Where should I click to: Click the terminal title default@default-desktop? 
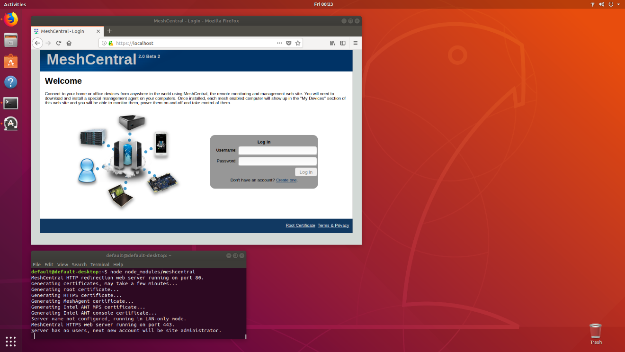139,255
